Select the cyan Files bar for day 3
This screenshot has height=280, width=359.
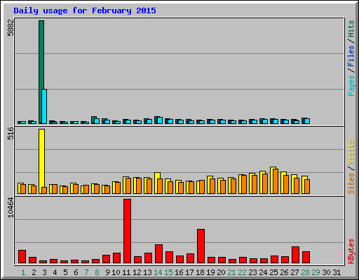(44, 106)
